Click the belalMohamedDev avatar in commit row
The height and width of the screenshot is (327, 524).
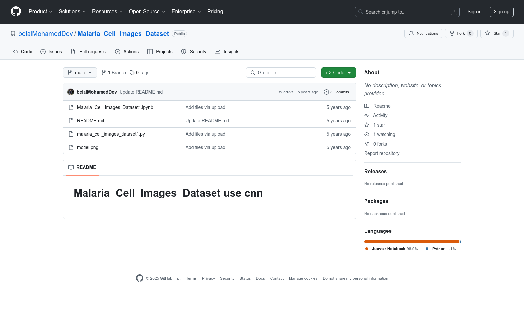[x=71, y=92]
